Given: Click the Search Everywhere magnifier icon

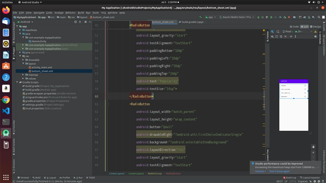Looking at the screenshot, I should [319, 17].
